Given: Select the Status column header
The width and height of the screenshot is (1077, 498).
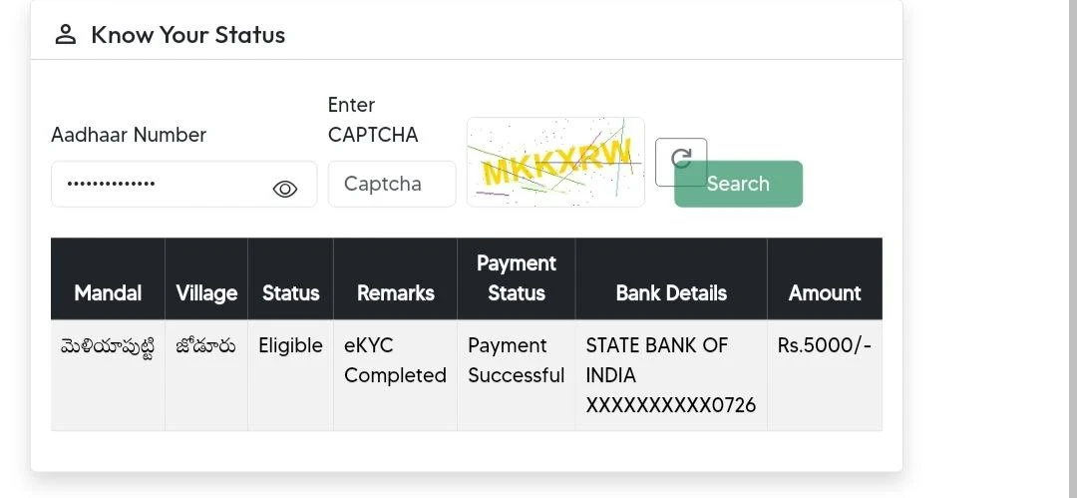Looking at the screenshot, I should click(290, 293).
